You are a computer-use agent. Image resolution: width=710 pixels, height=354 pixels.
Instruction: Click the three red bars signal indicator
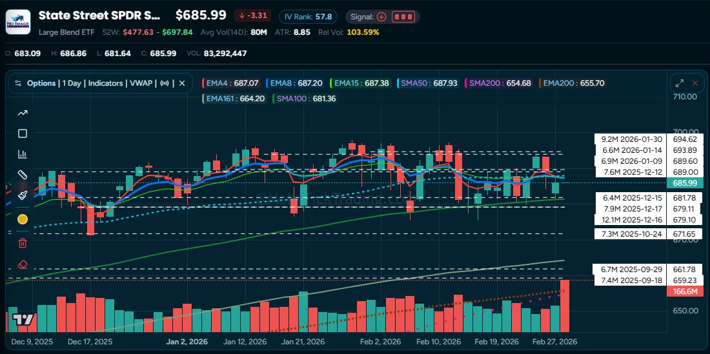(x=403, y=17)
